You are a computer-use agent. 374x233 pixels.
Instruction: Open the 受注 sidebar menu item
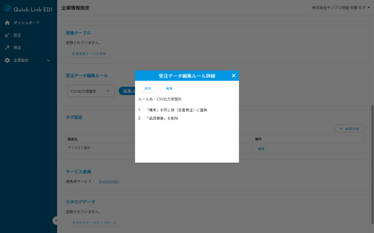pyautogui.click(x=17, y=35)
